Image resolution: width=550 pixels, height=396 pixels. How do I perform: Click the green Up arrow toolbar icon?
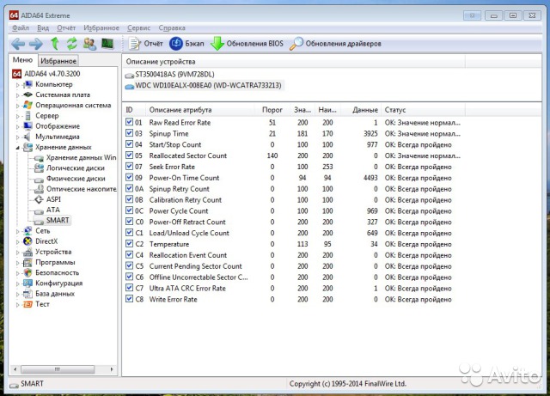pos(55,44)
